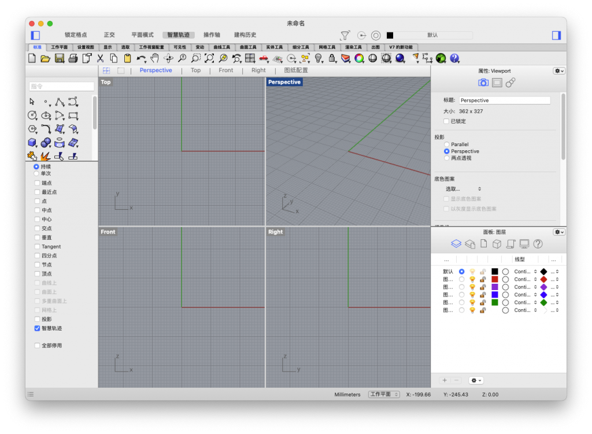Screen dimensions: 592x434
Task: Add new layer with plus button
Action: pyautogui.click(x=445, y=380)
